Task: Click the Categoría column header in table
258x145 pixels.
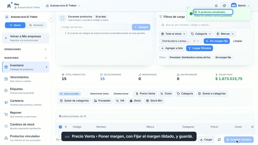Action: click(188, 127)
